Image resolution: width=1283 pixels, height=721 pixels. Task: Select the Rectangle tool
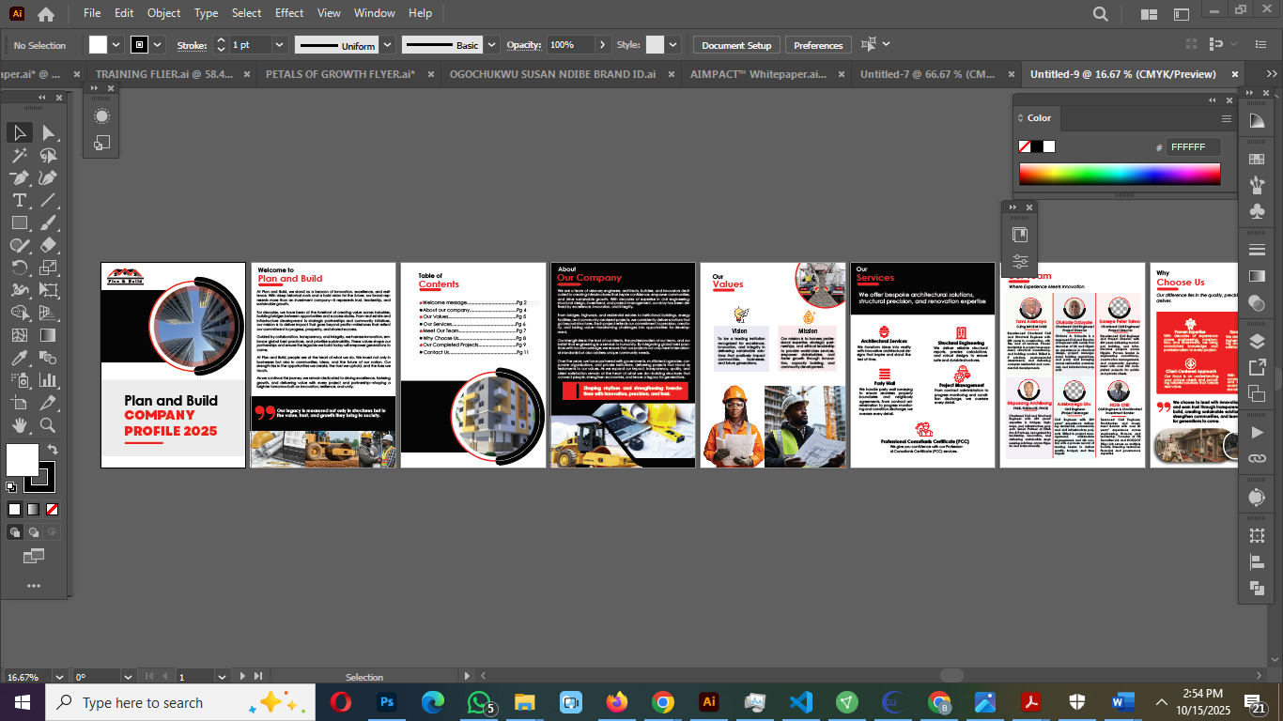point(19,222)
